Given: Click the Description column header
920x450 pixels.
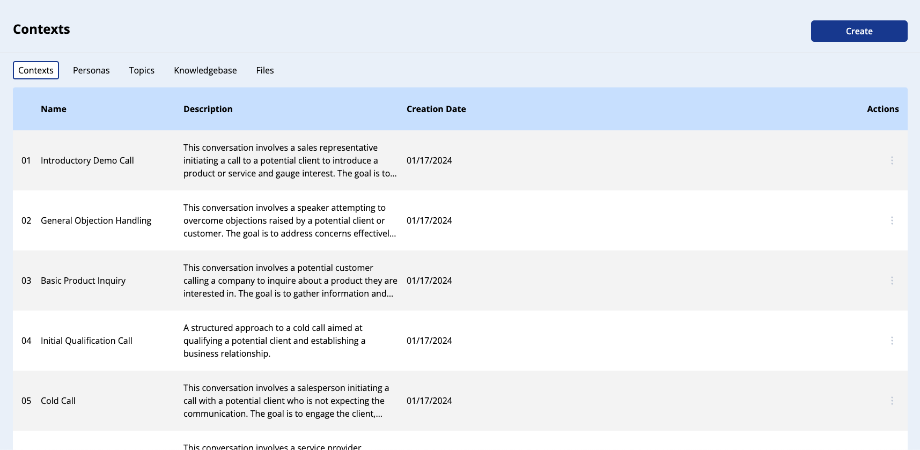Looking at the screenshot, I should [x=208, y=109].
